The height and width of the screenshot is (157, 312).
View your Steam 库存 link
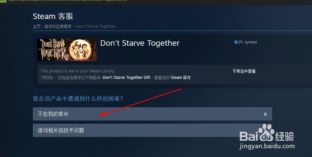[x=180, y=77]
